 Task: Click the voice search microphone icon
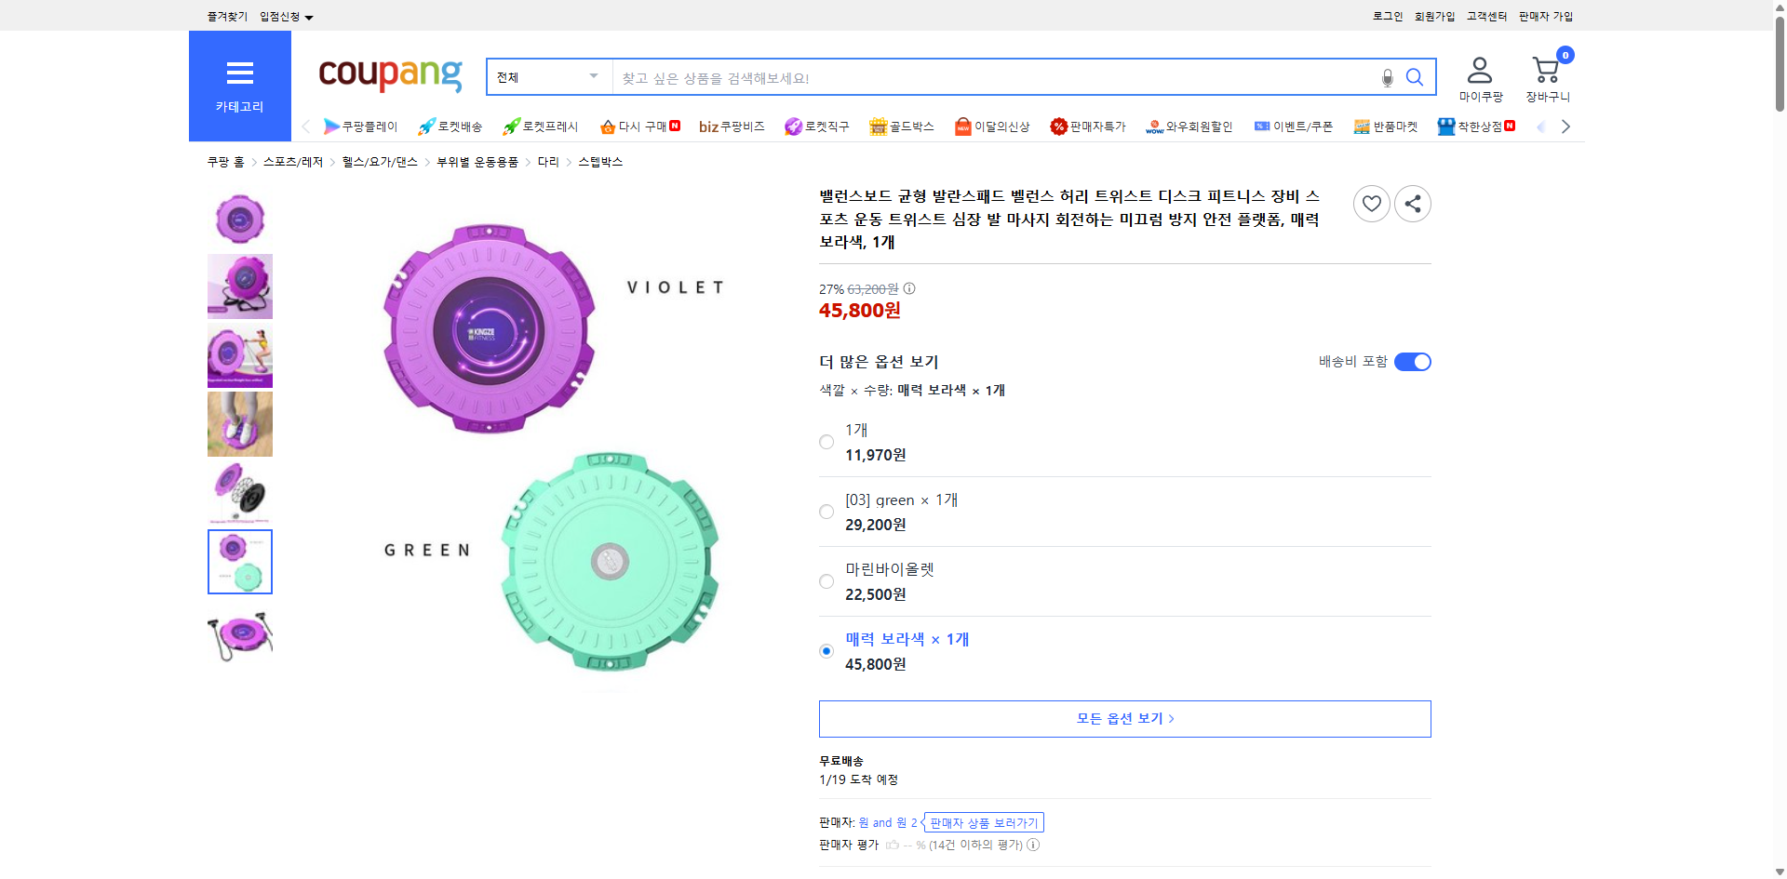1386,77
